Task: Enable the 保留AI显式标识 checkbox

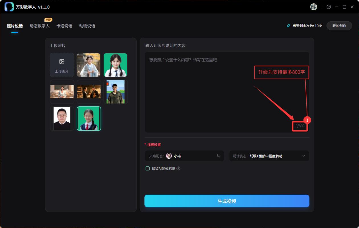Action: pos(148,168)
